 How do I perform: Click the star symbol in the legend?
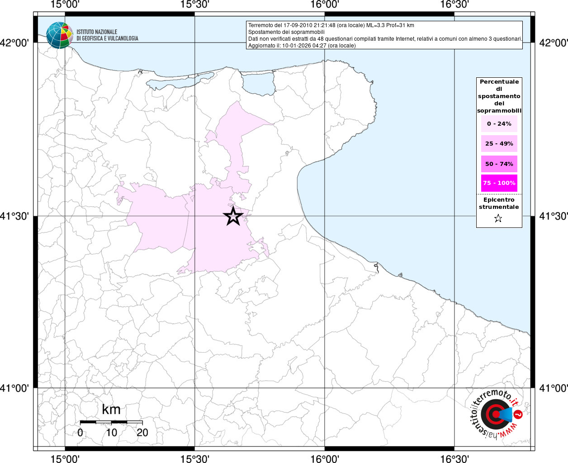[498, 219]
